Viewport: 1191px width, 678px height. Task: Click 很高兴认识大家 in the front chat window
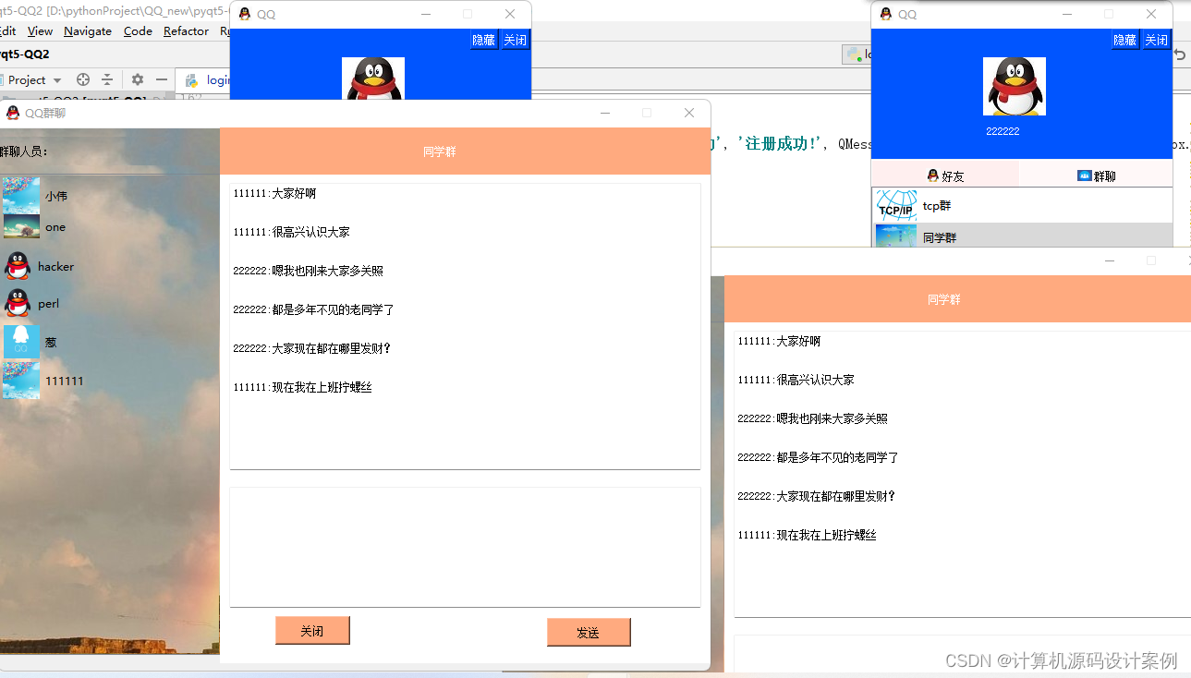tap(310, 232)
